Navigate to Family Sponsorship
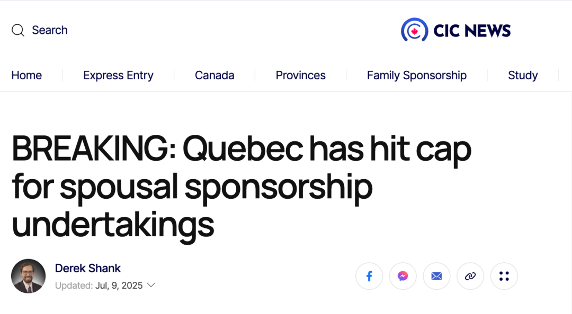This screenshot has width=572, height=314. pos(417,75)
